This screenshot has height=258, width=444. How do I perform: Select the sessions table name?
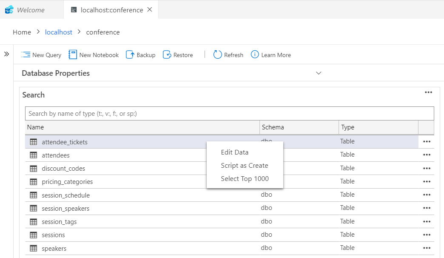click(x=53, y=235)
